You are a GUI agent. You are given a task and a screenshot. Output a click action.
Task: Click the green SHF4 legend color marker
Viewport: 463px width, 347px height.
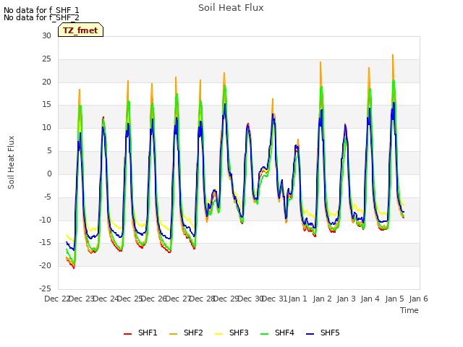(265, 334)
